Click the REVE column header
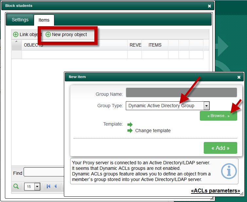Viewport: 247px width, 202px height. pos(135,45)
